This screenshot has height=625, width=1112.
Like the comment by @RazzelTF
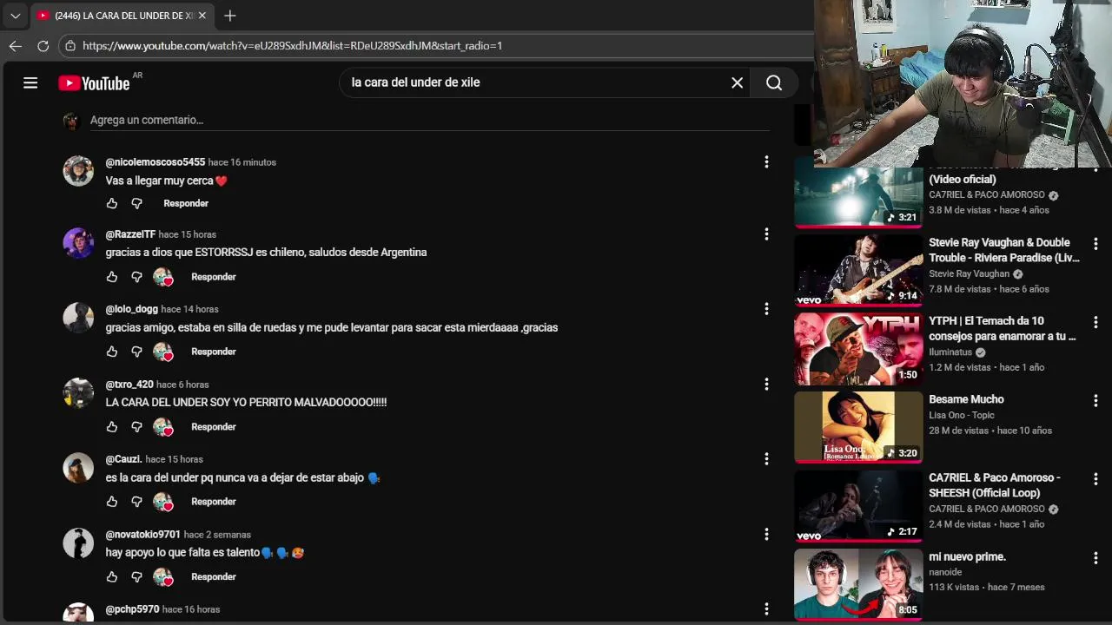pyautogui.click(x=112, y=277)
